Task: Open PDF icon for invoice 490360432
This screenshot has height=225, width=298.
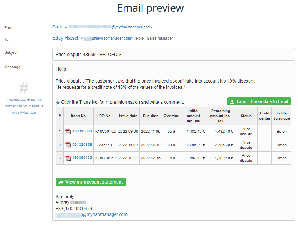Action: (x=68, y=158)
